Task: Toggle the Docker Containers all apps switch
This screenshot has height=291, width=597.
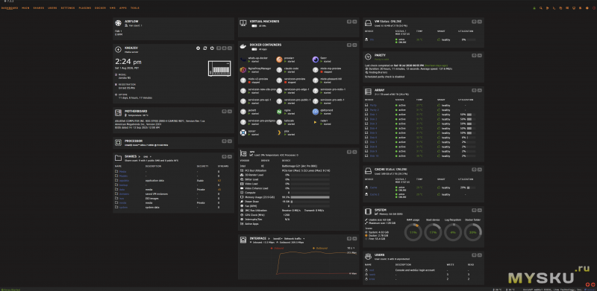Action: [254, 49]
